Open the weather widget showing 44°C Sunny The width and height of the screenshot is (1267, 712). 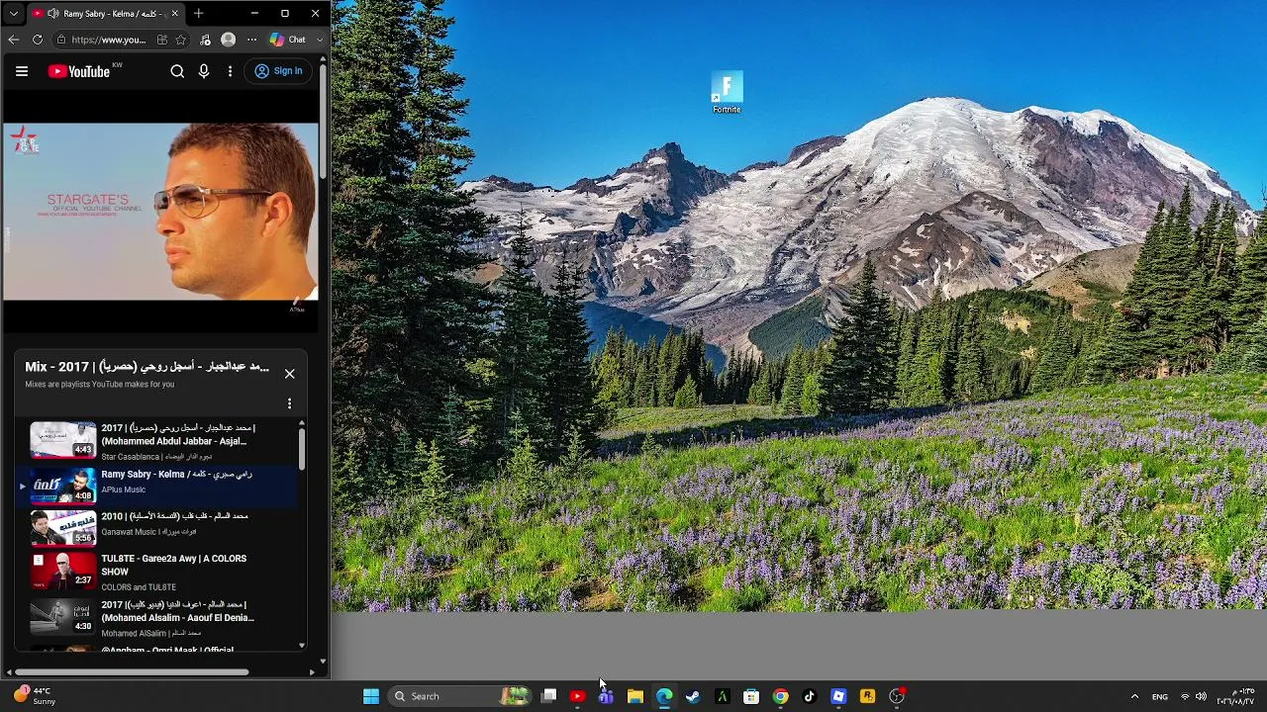[36, 696]
